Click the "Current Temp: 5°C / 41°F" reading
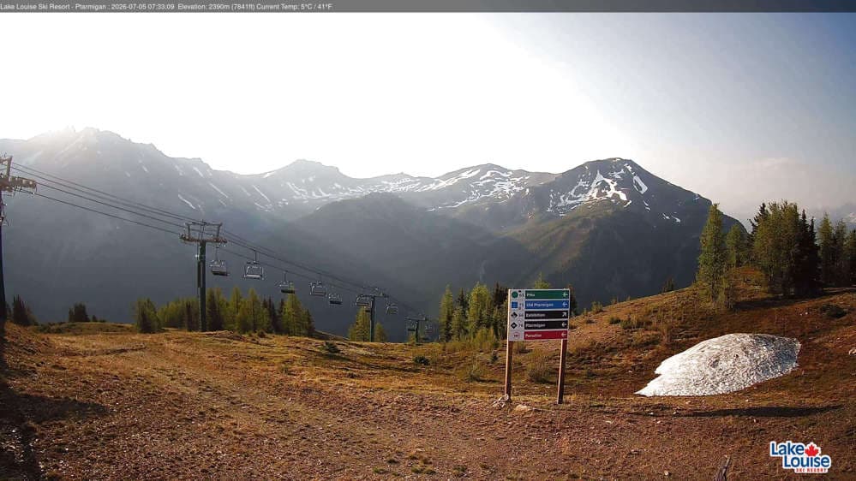Image resolution: width=856 pixels, height=481 pixels. click(x=295, y=7)
